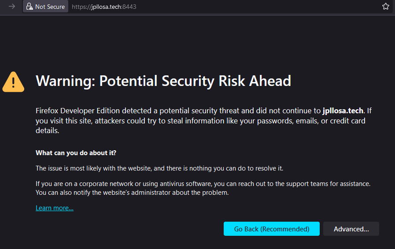Screen dimensions: 395x249
Task: Open the Learn more... link
Action: [55, 208]
